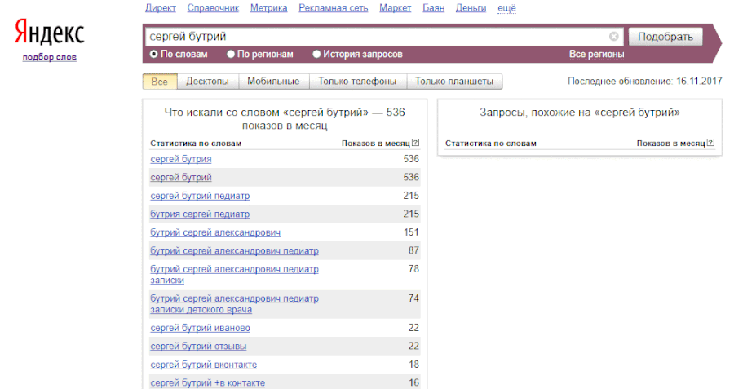Screen dimensions: 734x389
Task: Click 'Статистика по словам' header in left panel
Action: click(196, 144)
